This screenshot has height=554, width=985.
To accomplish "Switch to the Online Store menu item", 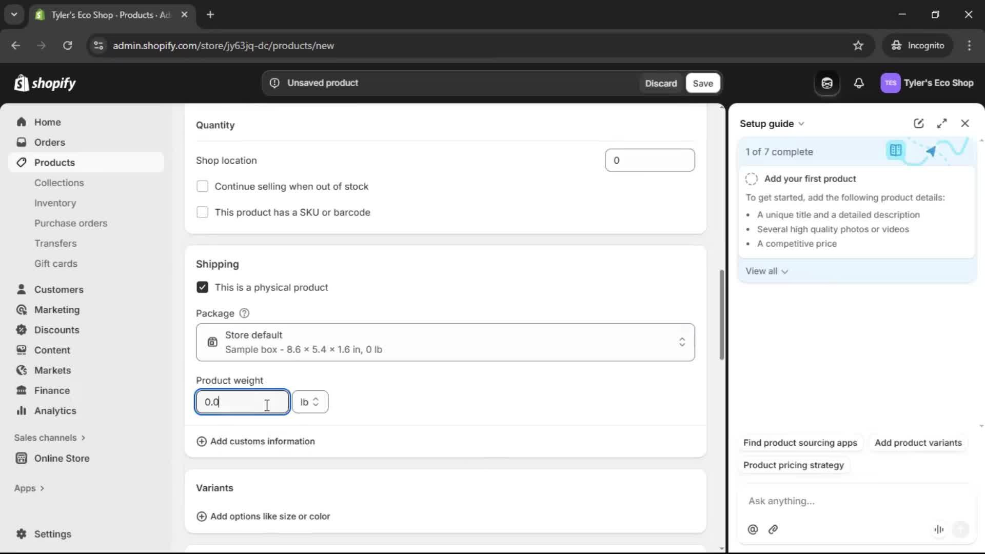I will pos(61,458).
